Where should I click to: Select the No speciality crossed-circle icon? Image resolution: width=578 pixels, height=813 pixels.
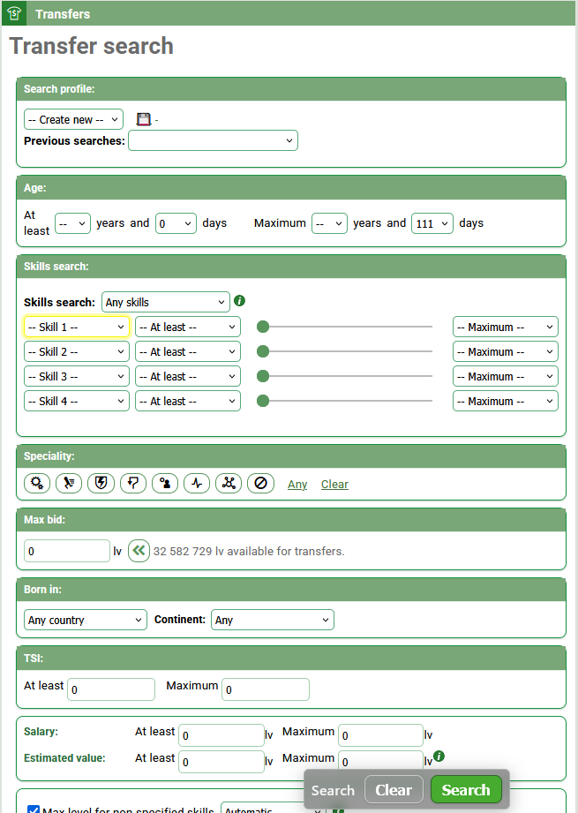[x=260, y=483]
